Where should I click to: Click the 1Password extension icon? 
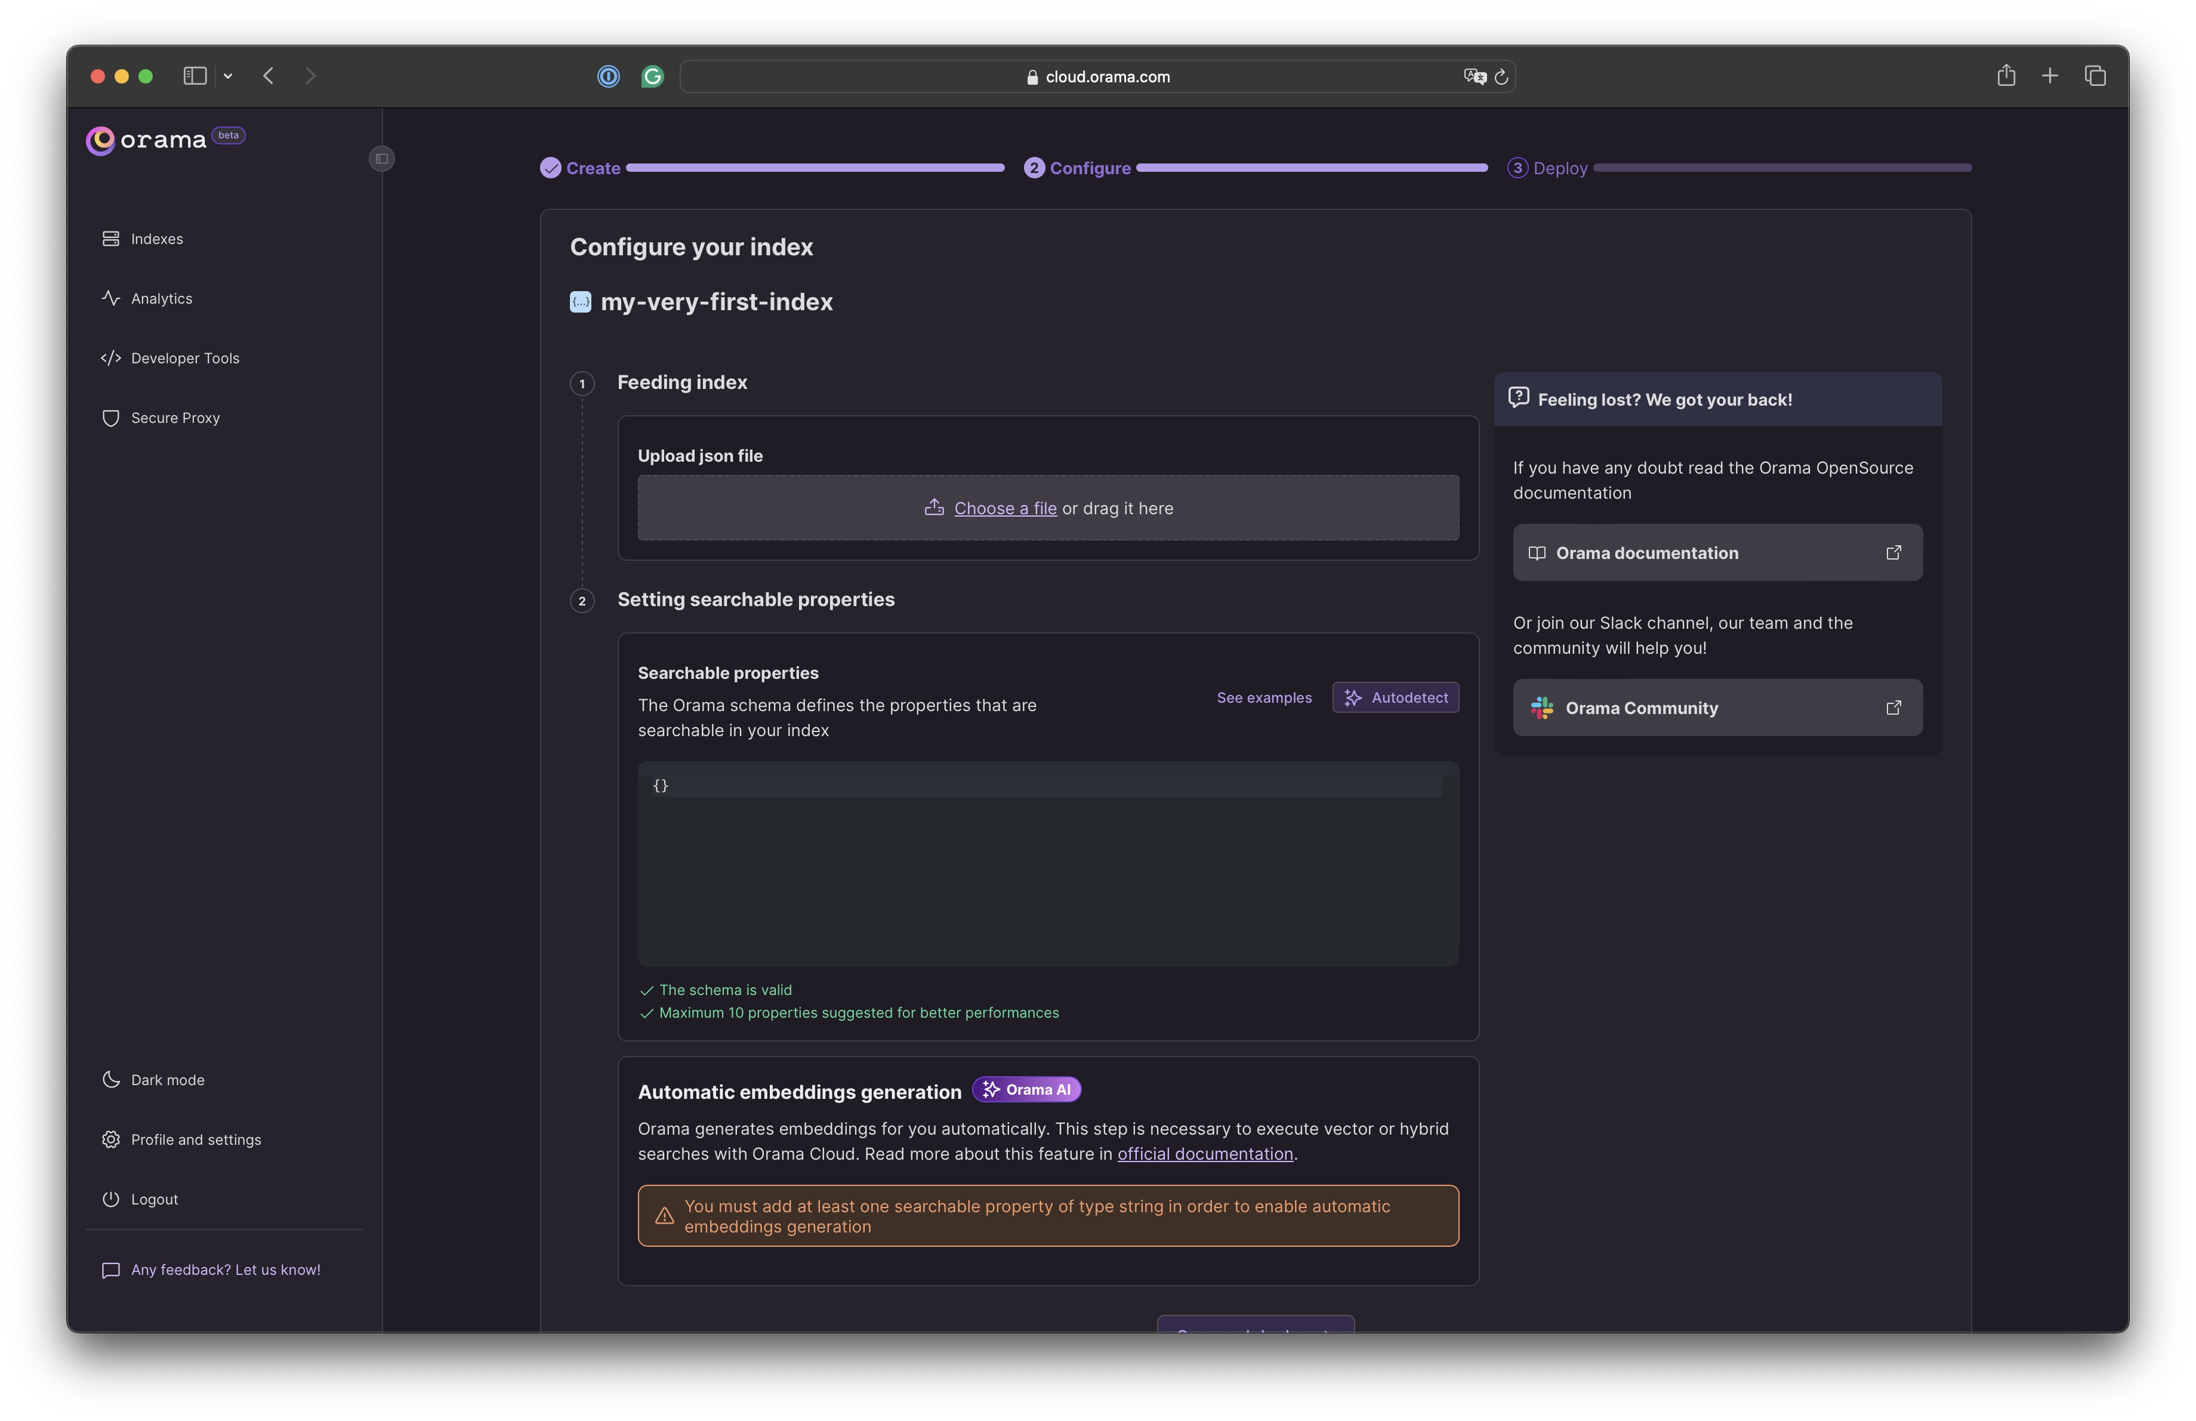coord(608,76)
